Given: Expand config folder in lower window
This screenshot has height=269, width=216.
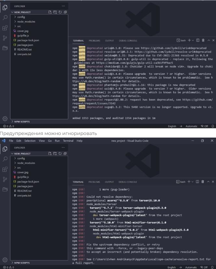Looking at the screenshot, I should (x=39, y=158).
